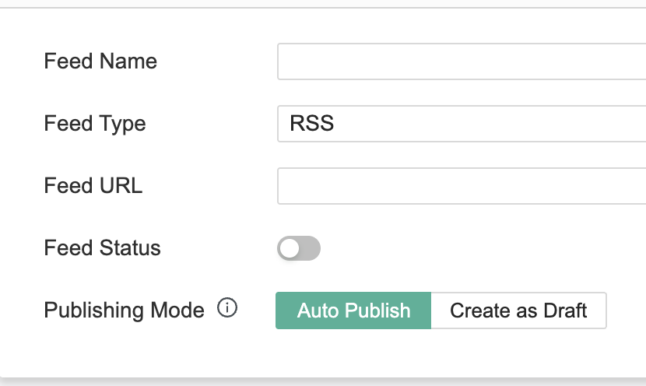Click the Publishing Mode info icon
This screenshot has width=646, height=386.
pos(226,309)
